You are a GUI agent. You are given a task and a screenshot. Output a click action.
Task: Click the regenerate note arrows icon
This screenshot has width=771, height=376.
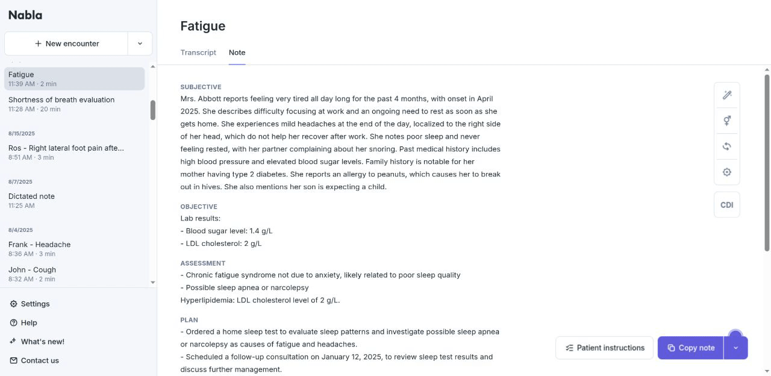727,146
